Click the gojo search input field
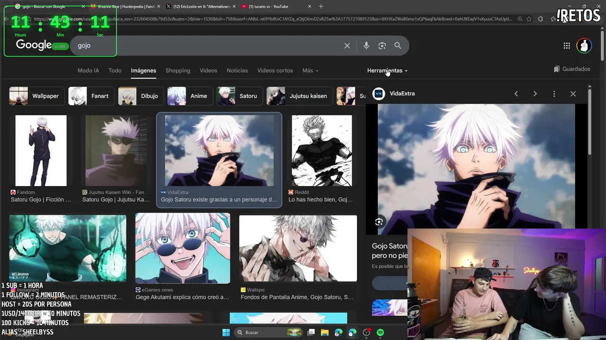Viewport: 606px width, 340px height. (208, 46)
